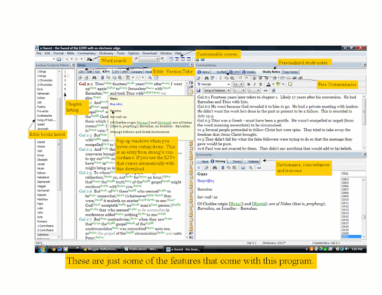Click the zoom magnifier in Dictionaries toolbar
The height and width of the screenshot is (295, 382).
tap(251, 167)
